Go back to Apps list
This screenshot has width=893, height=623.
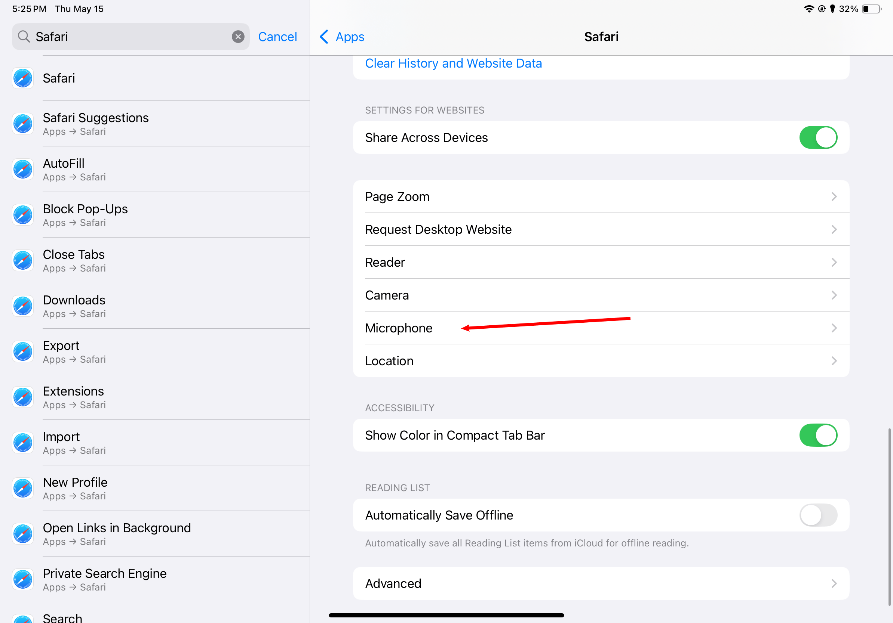[342, 37]
